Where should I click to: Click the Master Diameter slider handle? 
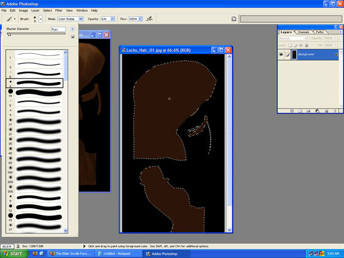click(x=9, y=34)
